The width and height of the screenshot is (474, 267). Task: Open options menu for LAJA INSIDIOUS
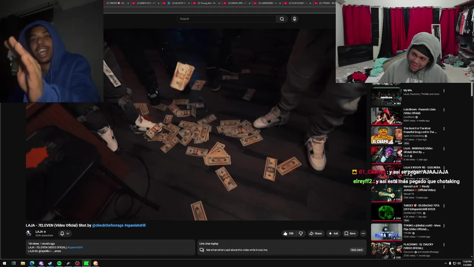pos(444,149)
